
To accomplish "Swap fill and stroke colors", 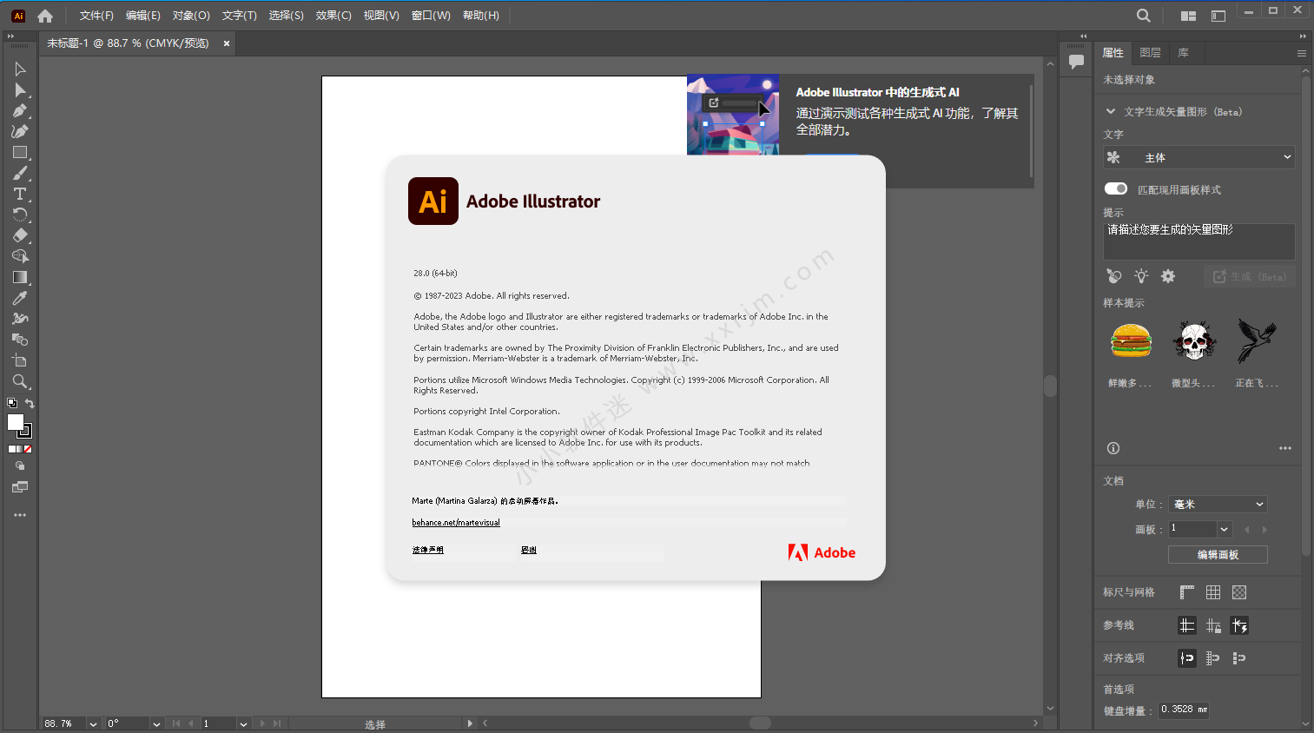I will click(x=30, y=404).
